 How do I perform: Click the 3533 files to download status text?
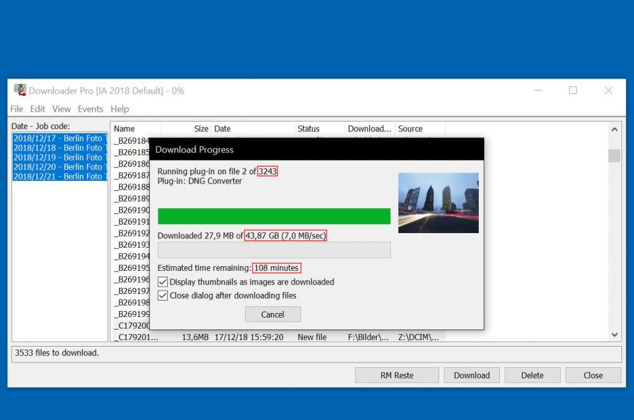(57, 353)
